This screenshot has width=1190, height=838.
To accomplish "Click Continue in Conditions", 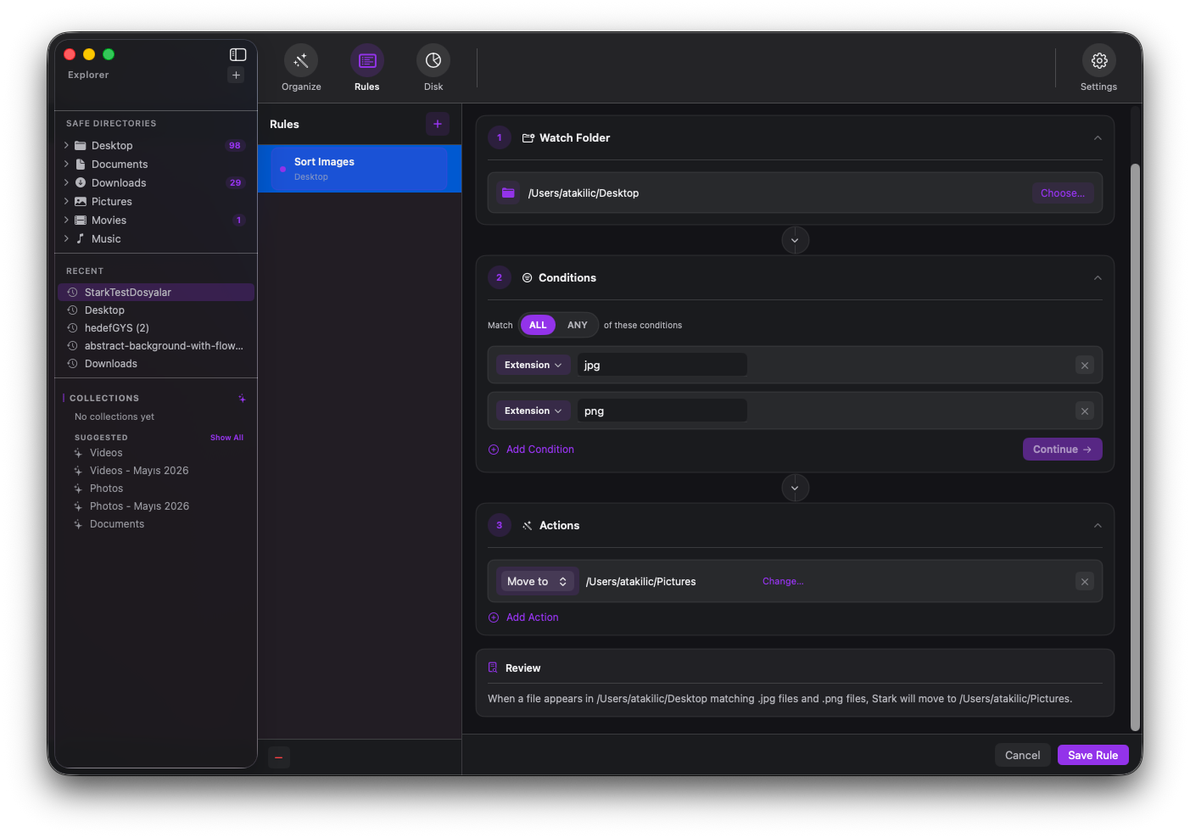I will point(1063,450).
